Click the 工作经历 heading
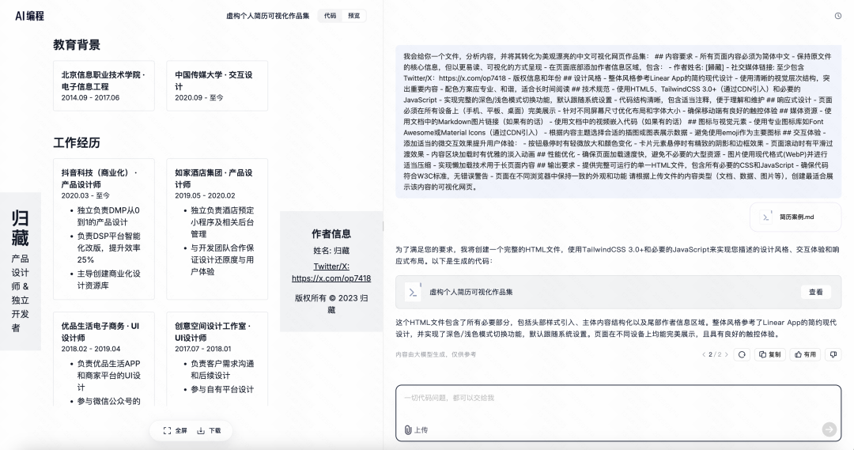Screen dimensions: 854x450 click(77, 142)
